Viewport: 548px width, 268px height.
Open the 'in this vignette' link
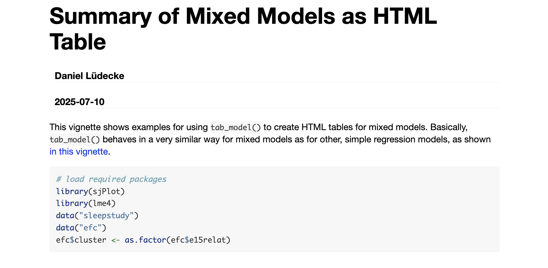pyautogui.click(x=78, y=152)
